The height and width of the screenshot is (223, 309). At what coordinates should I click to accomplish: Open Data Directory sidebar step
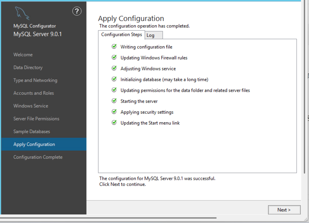28,67
